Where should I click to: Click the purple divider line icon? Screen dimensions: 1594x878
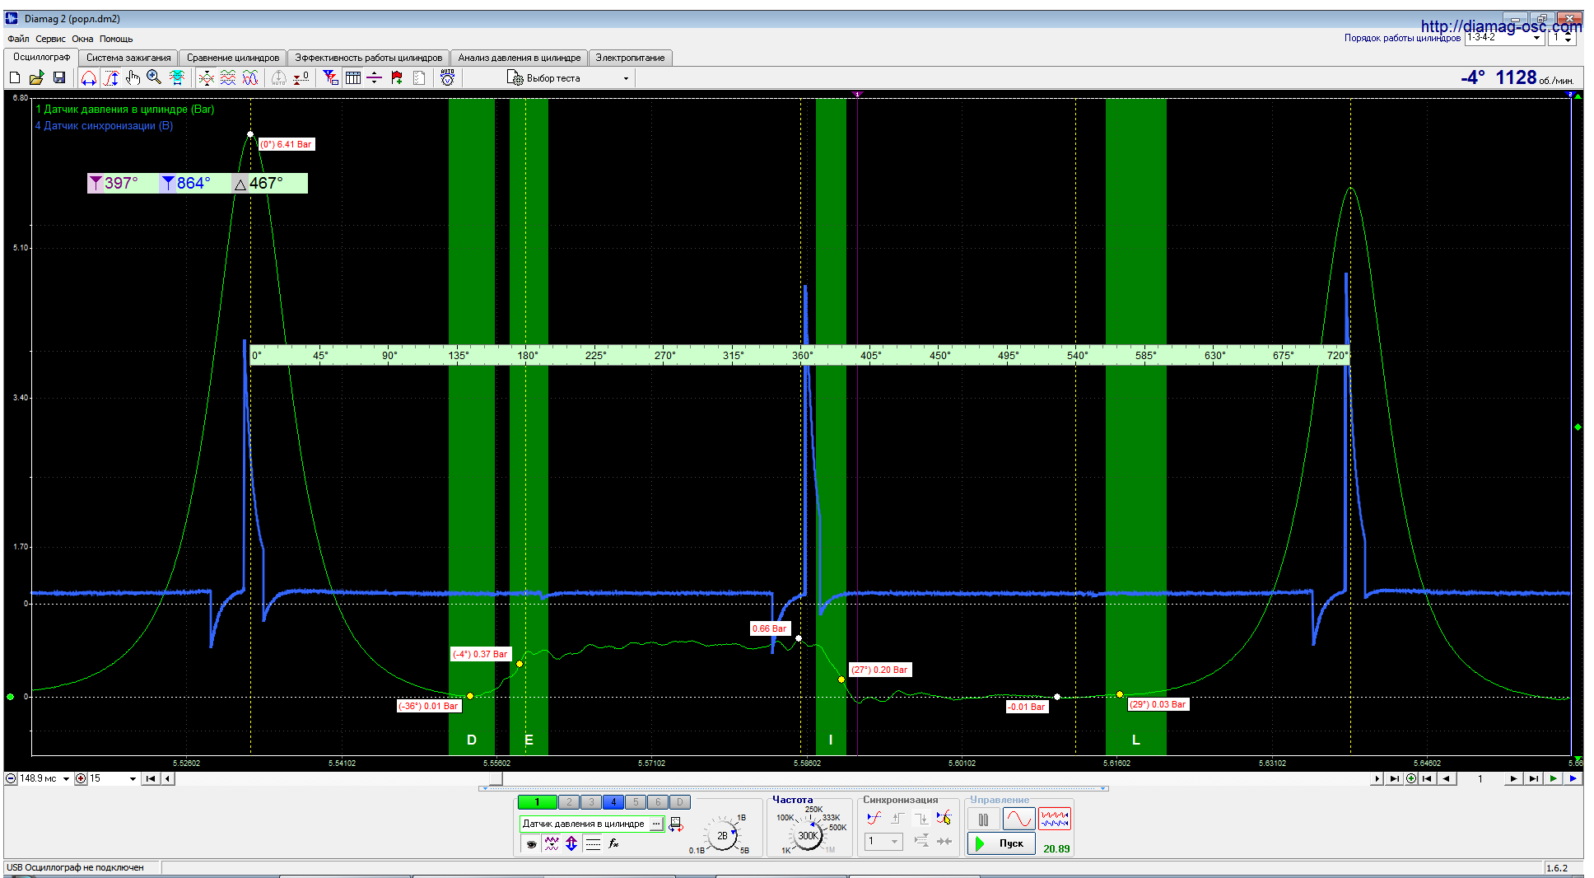(374, 77)
